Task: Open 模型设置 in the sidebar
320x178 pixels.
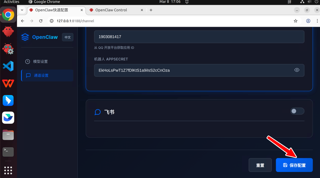Action: (40, 61)
